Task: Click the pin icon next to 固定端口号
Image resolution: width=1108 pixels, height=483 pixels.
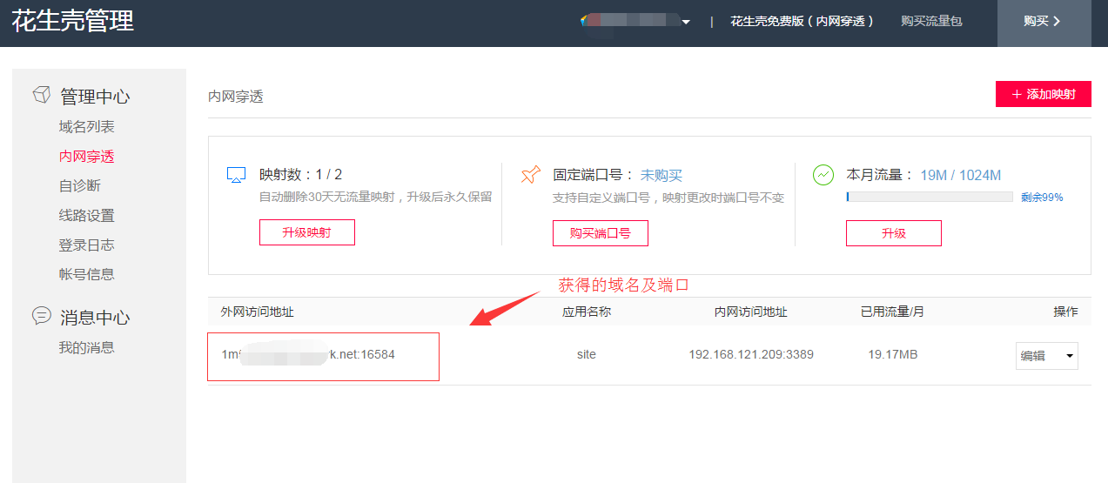Action: [x=530, y=175]
